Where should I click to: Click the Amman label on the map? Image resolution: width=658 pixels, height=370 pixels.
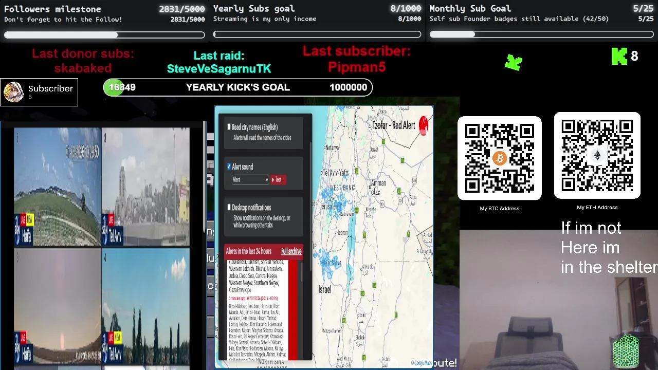point(378,183)
